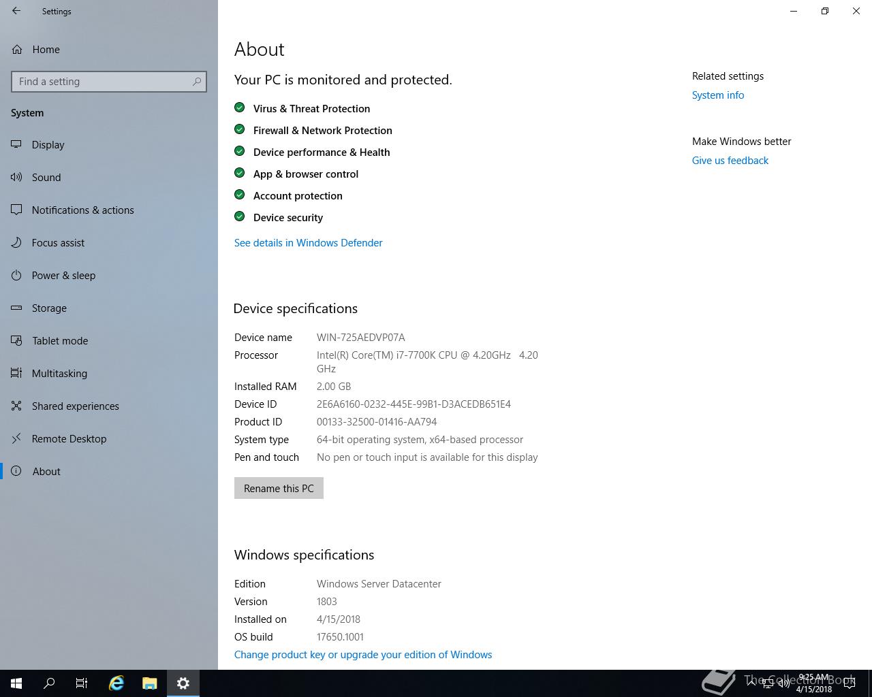Open the Home page in Settings
This screenshot has height=697, width=872.
click(109, 49)
